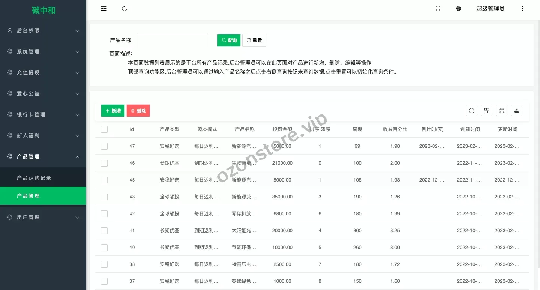Viewport: 540px width, 290px height.
Task: Open the vertical three-dot more menu
Action: point(522,9)
